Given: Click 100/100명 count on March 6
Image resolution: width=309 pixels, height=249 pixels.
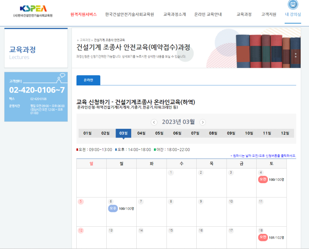Looking at the screenshot, I should (126, 208).
